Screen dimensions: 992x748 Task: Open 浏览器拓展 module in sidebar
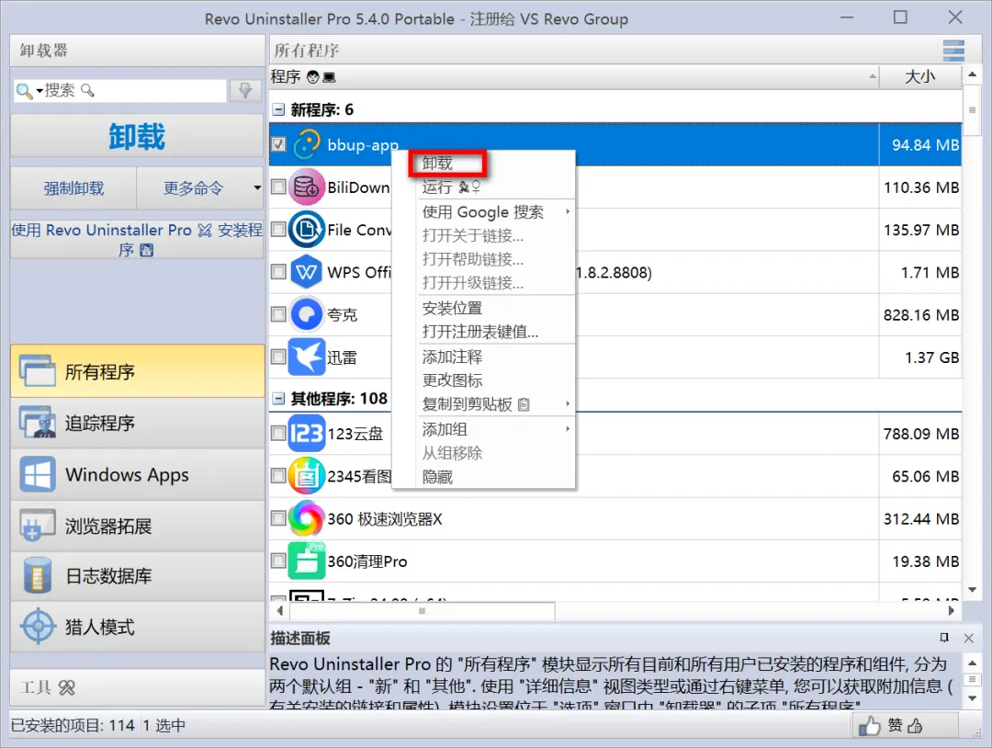[137, 526]
